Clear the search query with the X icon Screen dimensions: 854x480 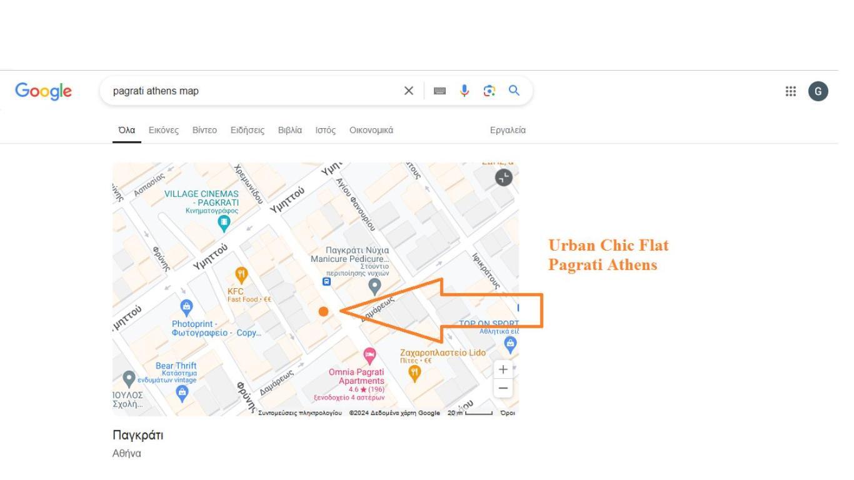(409, 91)
